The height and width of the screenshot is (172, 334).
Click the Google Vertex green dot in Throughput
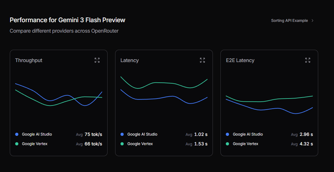coord(17,144)
